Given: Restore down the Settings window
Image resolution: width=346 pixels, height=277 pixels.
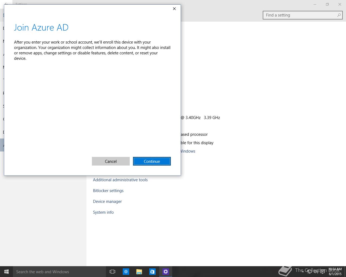Looking at the screenshot, I should point(327,4).
